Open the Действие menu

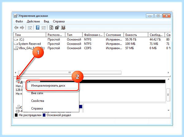pos(33,22)
